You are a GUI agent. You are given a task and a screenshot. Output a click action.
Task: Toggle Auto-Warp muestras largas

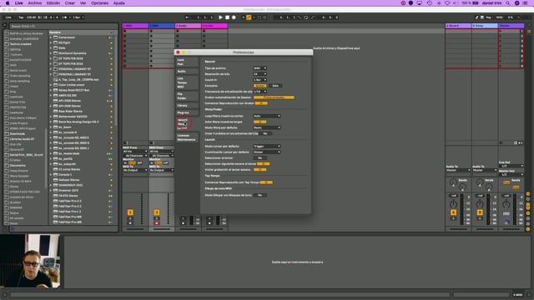[259, 122]
